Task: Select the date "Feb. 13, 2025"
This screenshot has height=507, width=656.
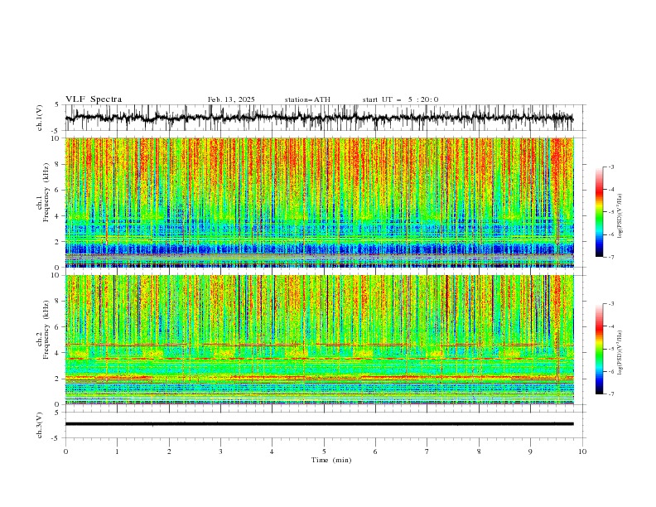Action: (x=231, y=99)
